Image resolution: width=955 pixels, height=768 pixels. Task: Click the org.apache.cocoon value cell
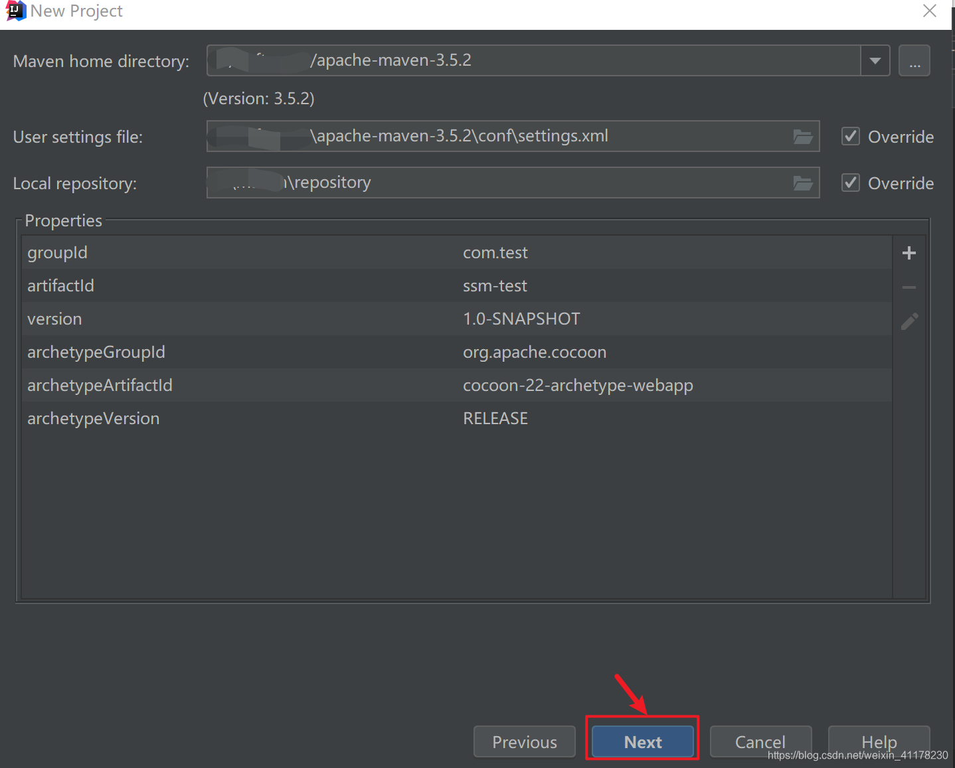point(674,352)
